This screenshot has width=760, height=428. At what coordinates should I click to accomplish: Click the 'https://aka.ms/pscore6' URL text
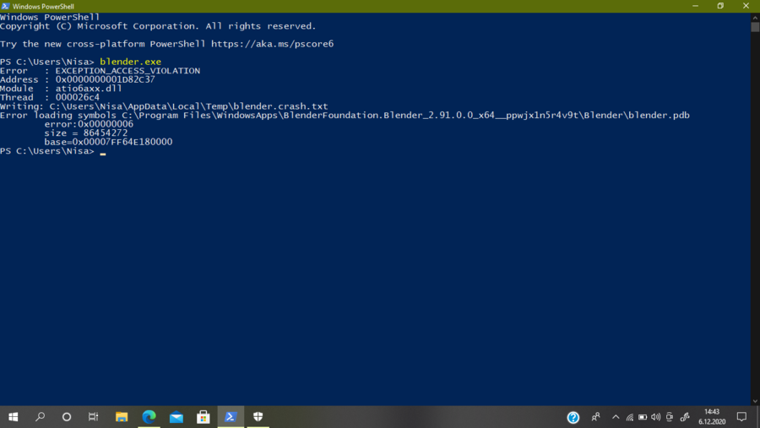tap(273, 44)
